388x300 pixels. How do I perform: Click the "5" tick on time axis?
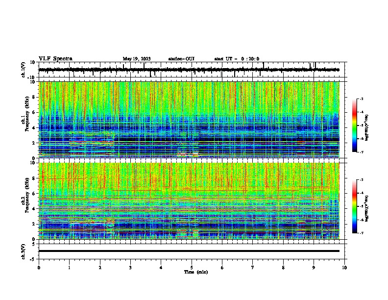192,268
